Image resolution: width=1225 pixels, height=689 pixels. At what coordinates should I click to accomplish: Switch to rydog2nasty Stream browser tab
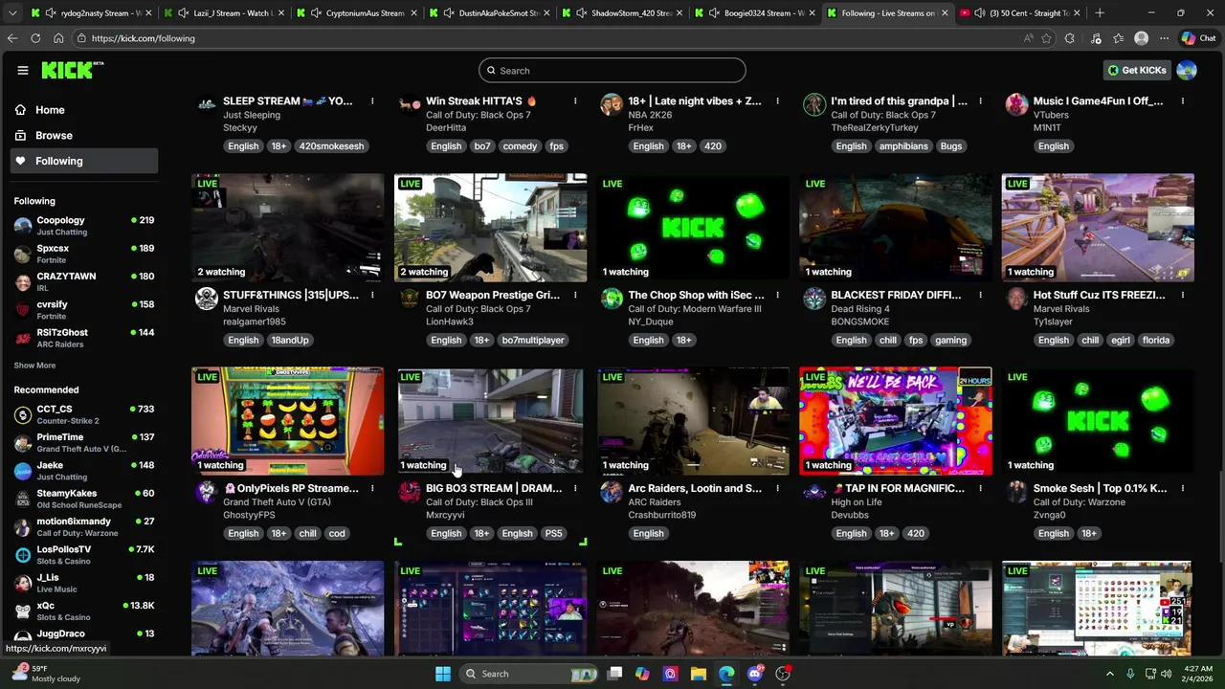pos(92,13)
